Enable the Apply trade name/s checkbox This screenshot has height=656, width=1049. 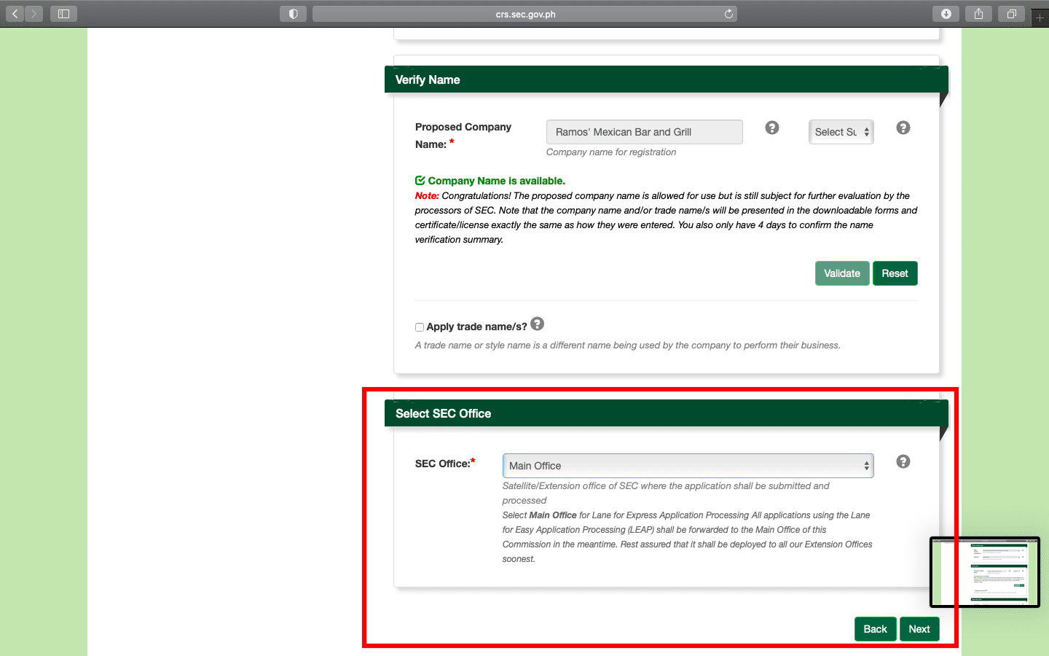click(420, 327)
